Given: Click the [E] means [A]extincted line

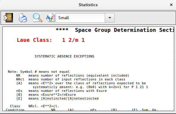Looking at the screenshot, I should pyautogui.click(x=57, y=98).
